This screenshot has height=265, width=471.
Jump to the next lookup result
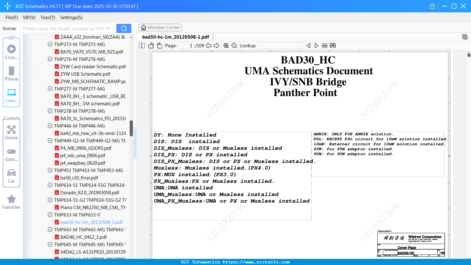coord(316,46)
